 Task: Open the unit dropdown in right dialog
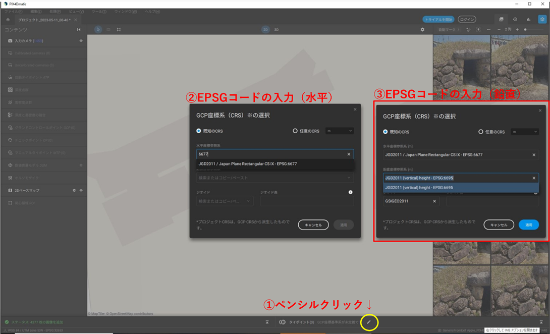(524, 132)
